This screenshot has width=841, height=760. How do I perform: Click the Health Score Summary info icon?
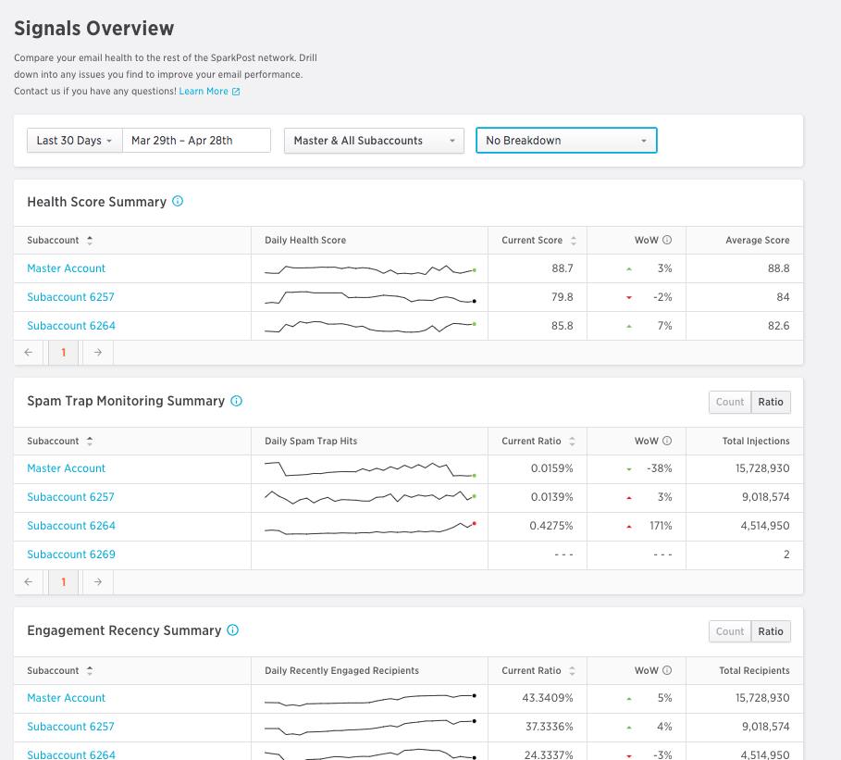tap(178, 201)
